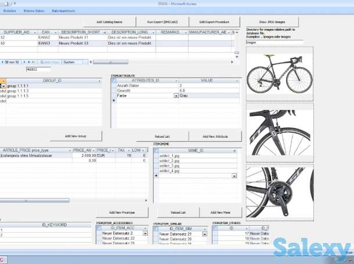Select the Neues Produkt 53 cell
The width and height of the screenshot is (354, 264).
[x=82, y=43]
